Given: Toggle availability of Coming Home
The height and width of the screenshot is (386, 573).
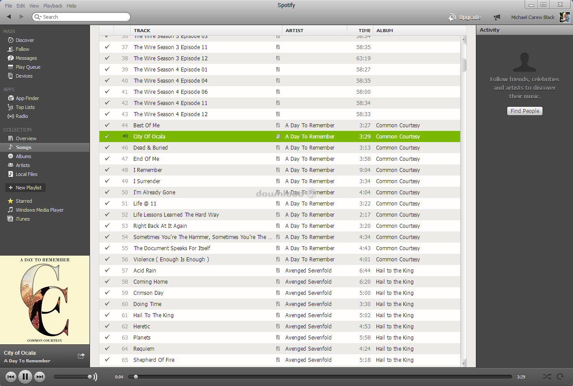Looking at the screenshot, I should (x=107, y=281).
